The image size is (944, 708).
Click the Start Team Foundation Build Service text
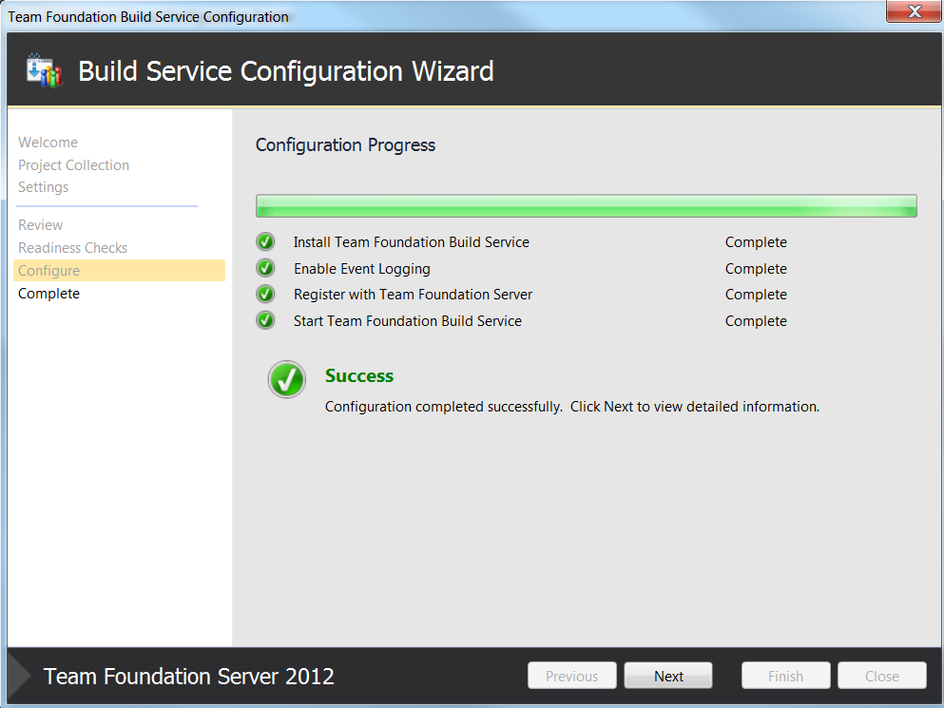point(408,321)
